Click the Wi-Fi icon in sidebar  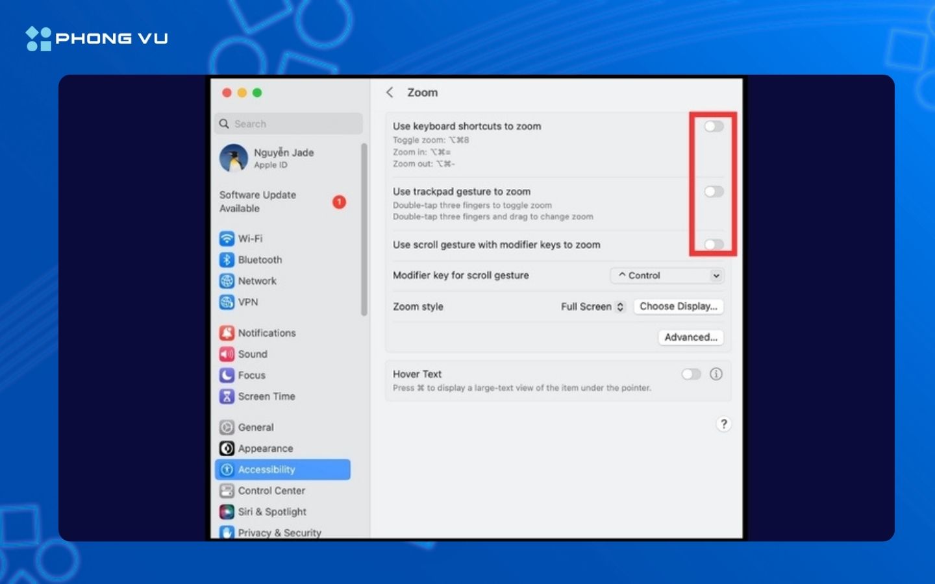(x=227, y=239)
